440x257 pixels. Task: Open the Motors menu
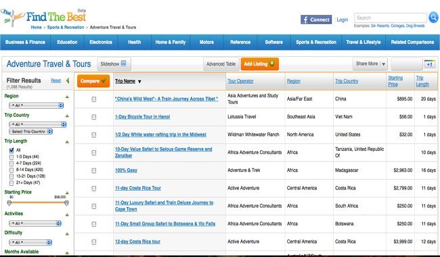tap(207, 43)
